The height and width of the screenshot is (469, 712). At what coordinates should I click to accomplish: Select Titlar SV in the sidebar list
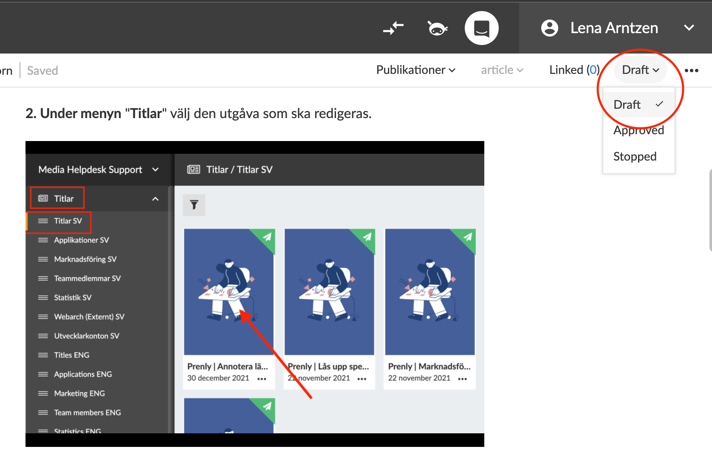68,221
